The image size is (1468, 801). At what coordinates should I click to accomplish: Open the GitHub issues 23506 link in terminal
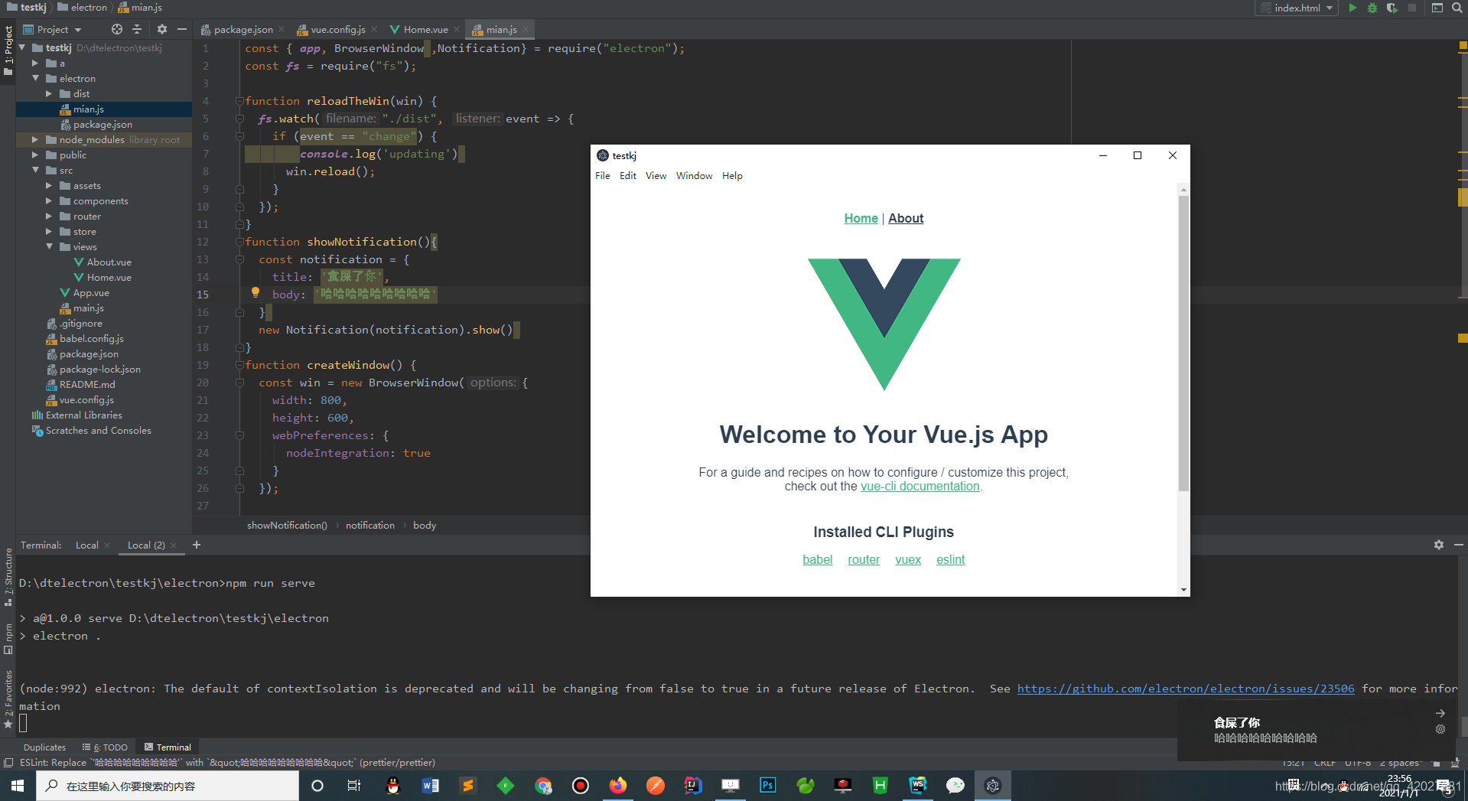pos(1186,689)
